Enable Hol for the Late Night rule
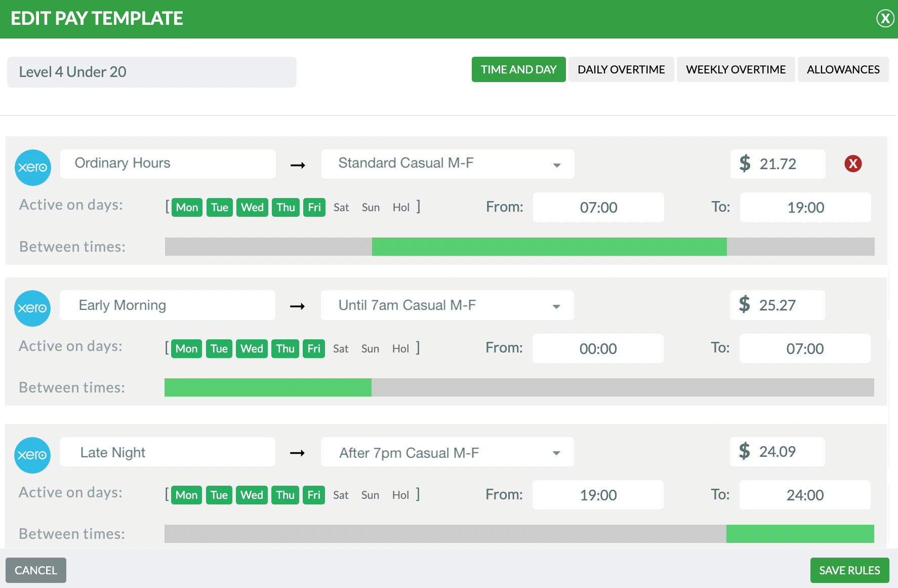The width and height of the screenshot is (898, 588). (400, 495)
